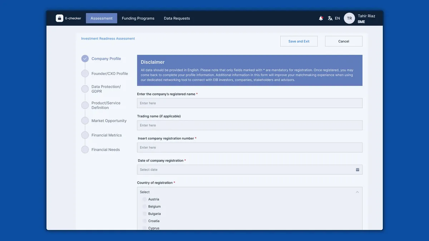Screen dimensions: 429x241
Task: Open the Funding Programs tab
Action: [x=138, y=18]
